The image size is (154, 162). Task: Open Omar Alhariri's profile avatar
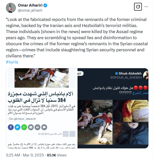[11, 8]
